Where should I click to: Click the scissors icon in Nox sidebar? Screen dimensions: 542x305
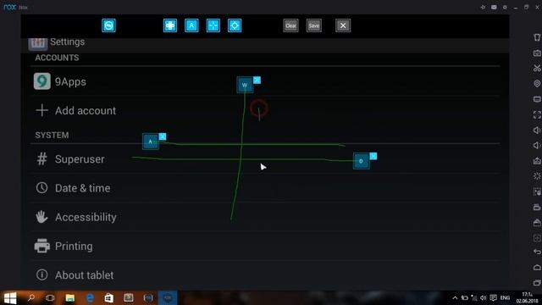point(537,68)
